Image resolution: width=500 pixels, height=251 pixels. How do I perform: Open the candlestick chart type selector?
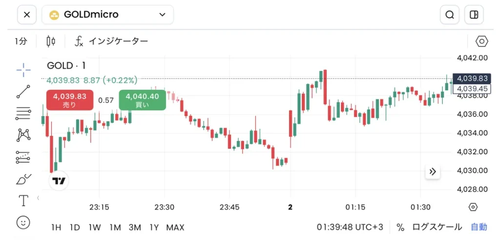click(x=51, y=41)
